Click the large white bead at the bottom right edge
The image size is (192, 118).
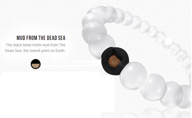(186, 96)
